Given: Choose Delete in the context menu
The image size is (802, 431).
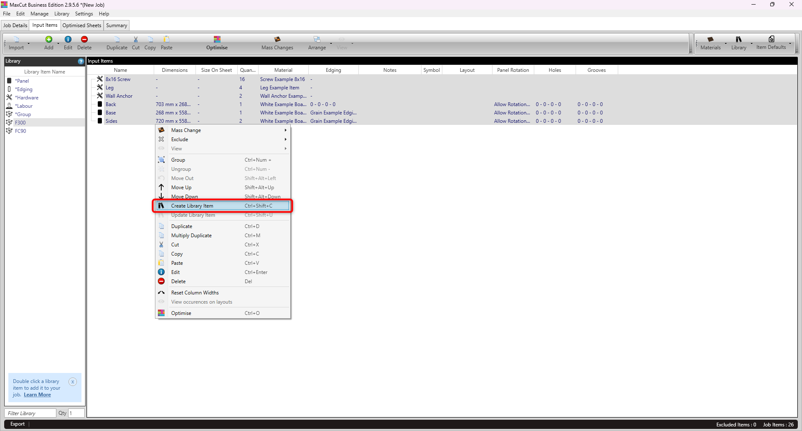Looking at the screenshot, I should click(x=223, y=281).
